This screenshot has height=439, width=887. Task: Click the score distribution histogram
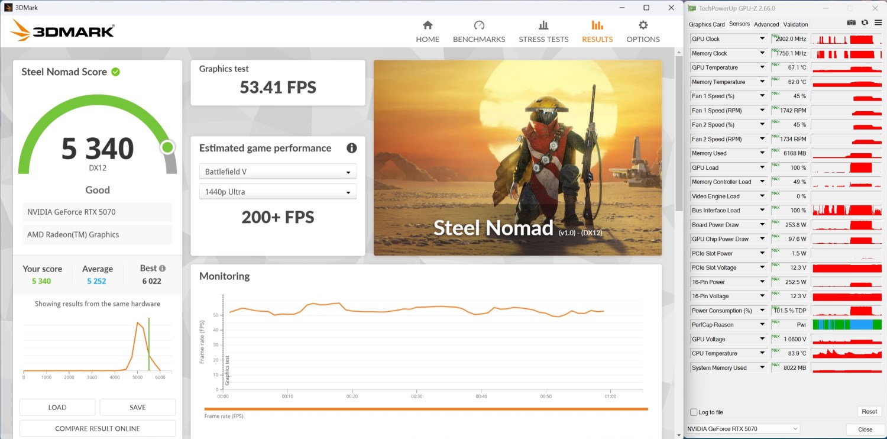(98, 347)
